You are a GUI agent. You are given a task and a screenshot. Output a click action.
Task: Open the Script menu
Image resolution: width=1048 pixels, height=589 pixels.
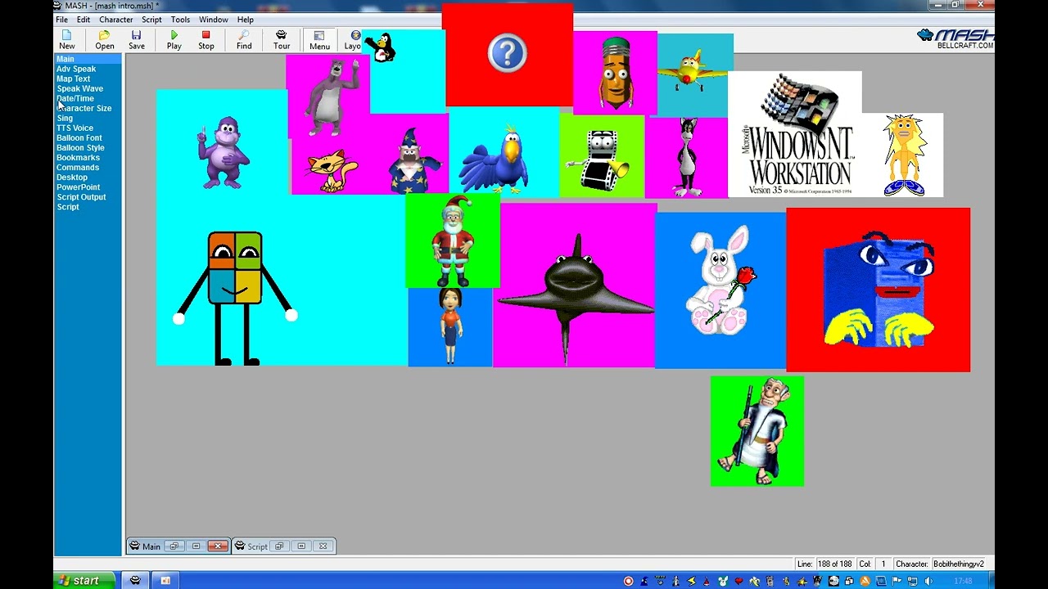[151, 20]
